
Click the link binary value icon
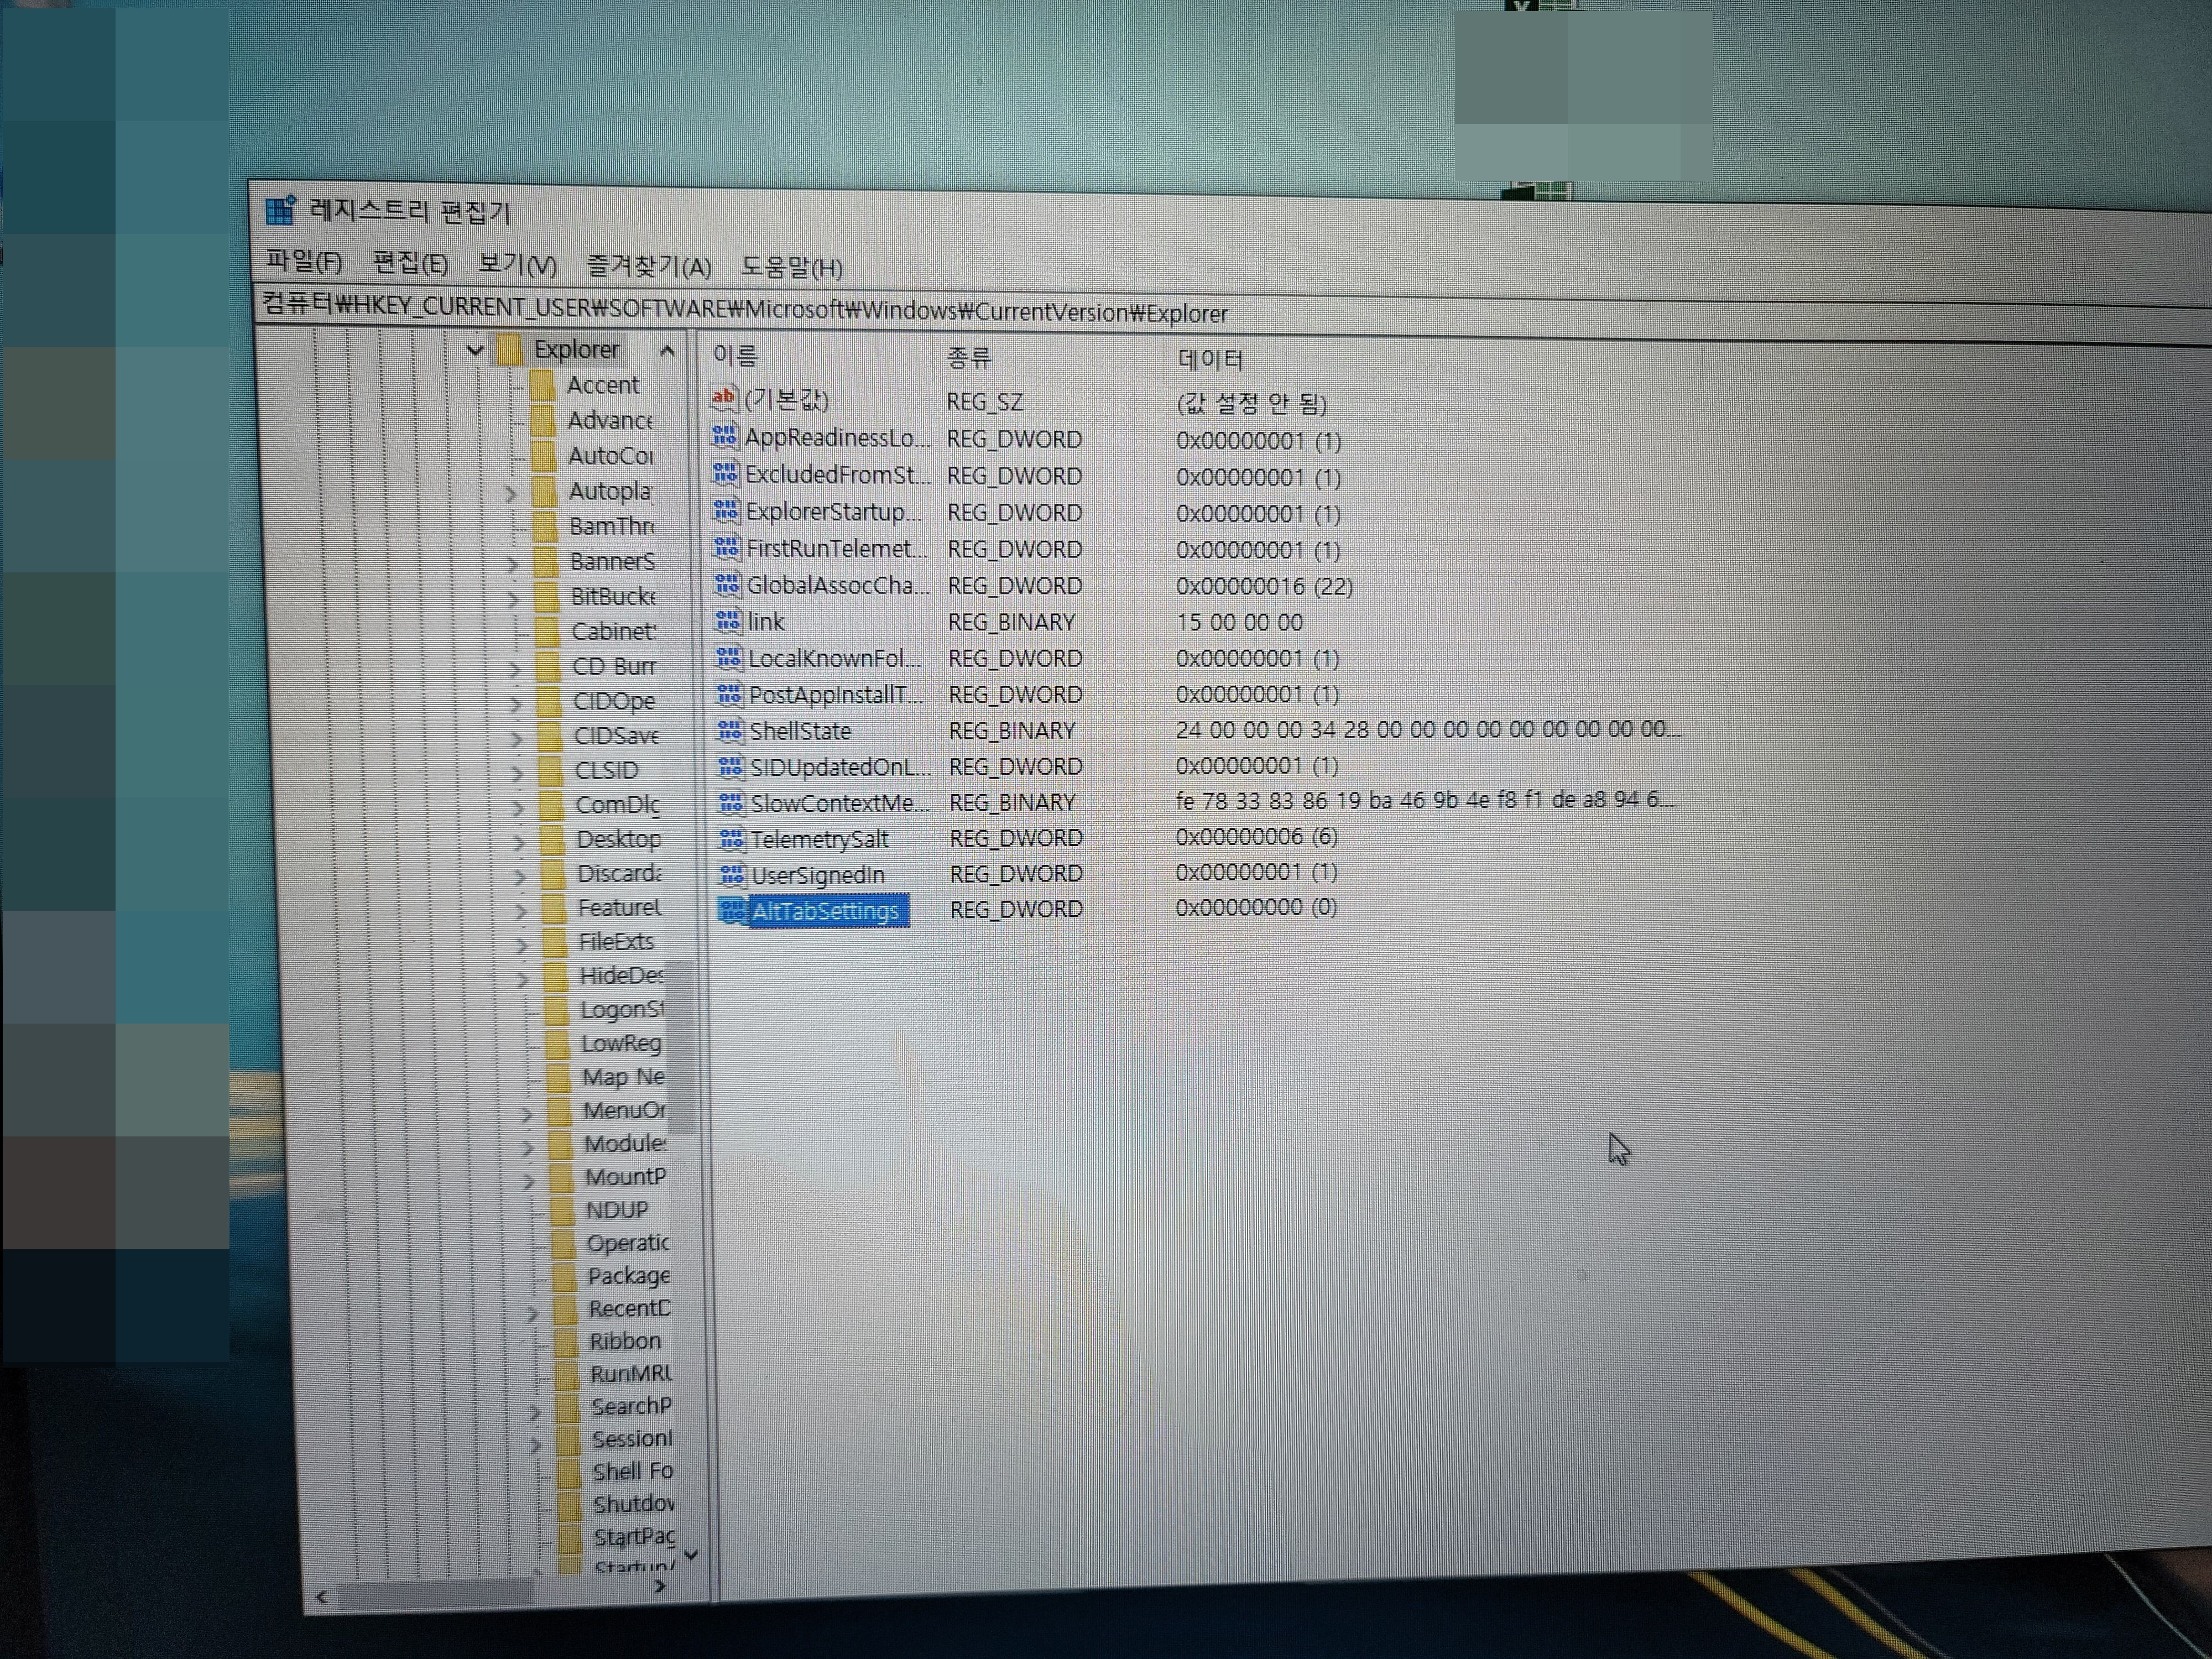point(728,621)
